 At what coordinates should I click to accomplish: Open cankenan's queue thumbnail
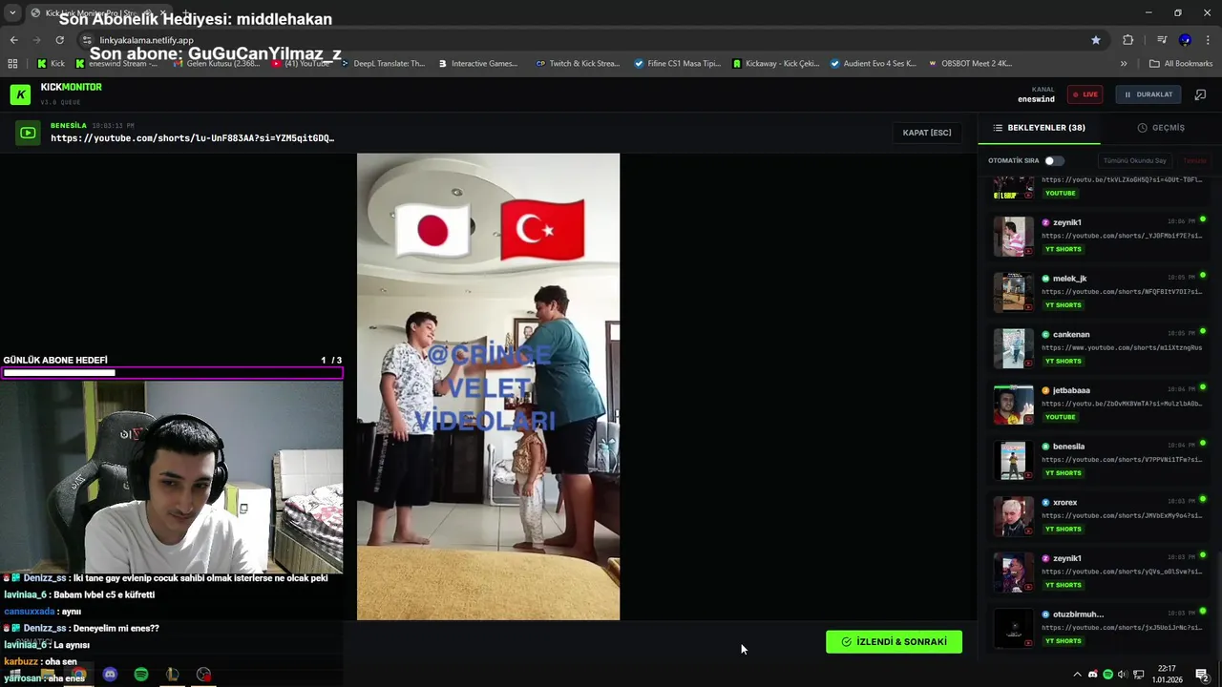click(1013, 348)
